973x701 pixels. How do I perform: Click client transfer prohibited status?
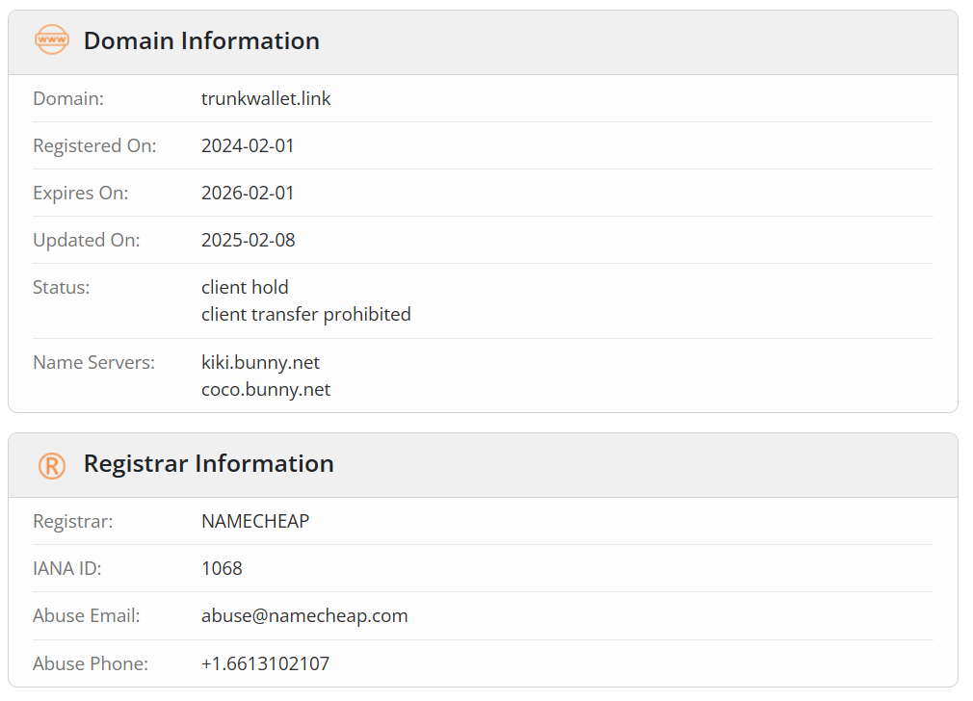tap(306, 315)
